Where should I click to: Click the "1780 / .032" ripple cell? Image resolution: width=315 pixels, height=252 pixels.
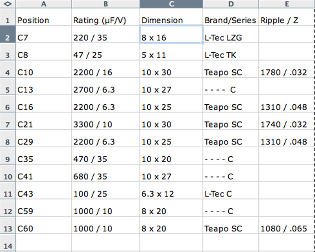pos(286,72)
